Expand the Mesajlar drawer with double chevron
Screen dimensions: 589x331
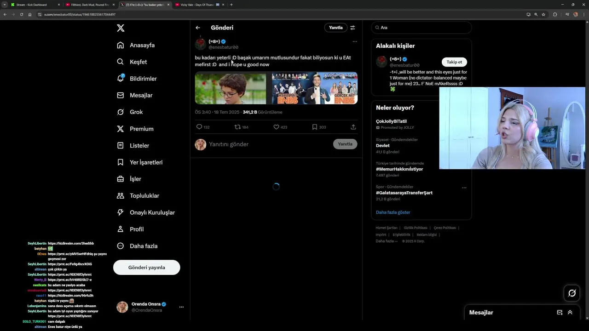tap(570, 312)
